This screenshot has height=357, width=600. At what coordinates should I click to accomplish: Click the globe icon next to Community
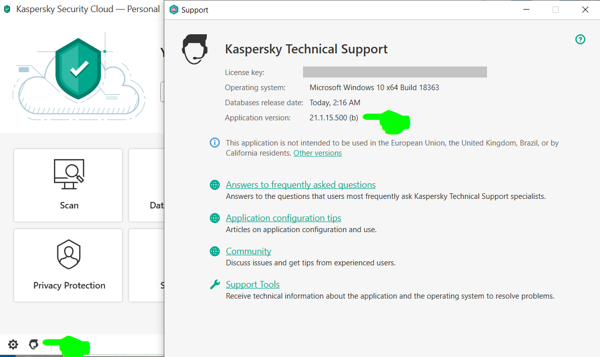pyautogui.click(x=215, y=251)
